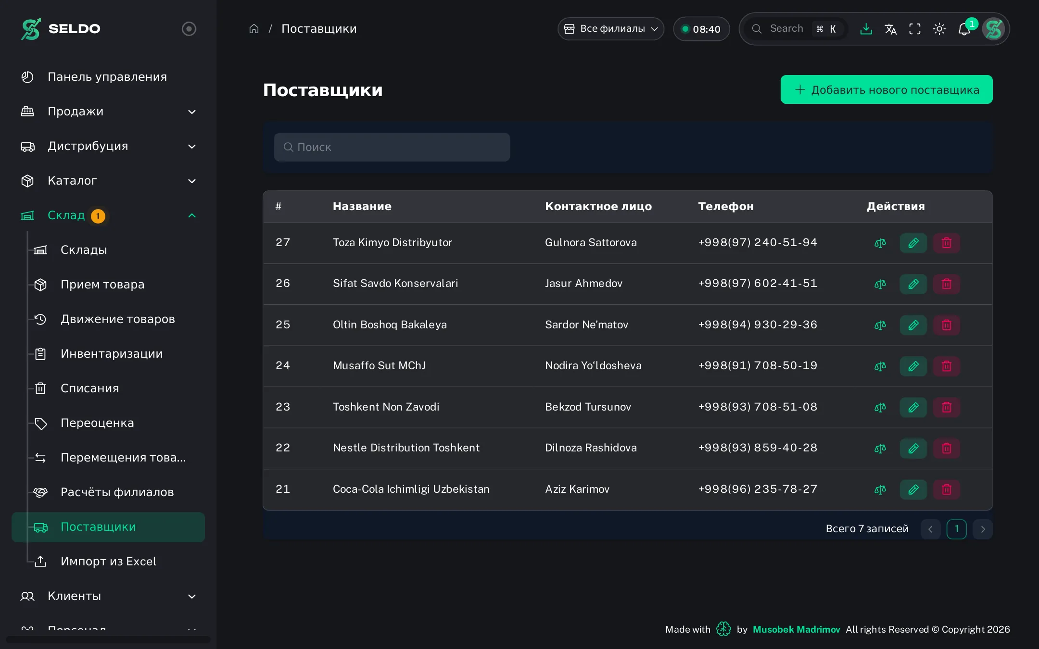Go to next page arrow in pagination
This screenshot has height=649, width=1039.
point(983,529)
